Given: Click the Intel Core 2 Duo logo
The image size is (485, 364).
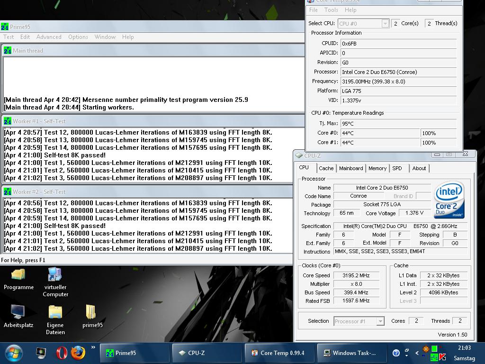Looking at the screenshot, I should (x=449, y=200).
